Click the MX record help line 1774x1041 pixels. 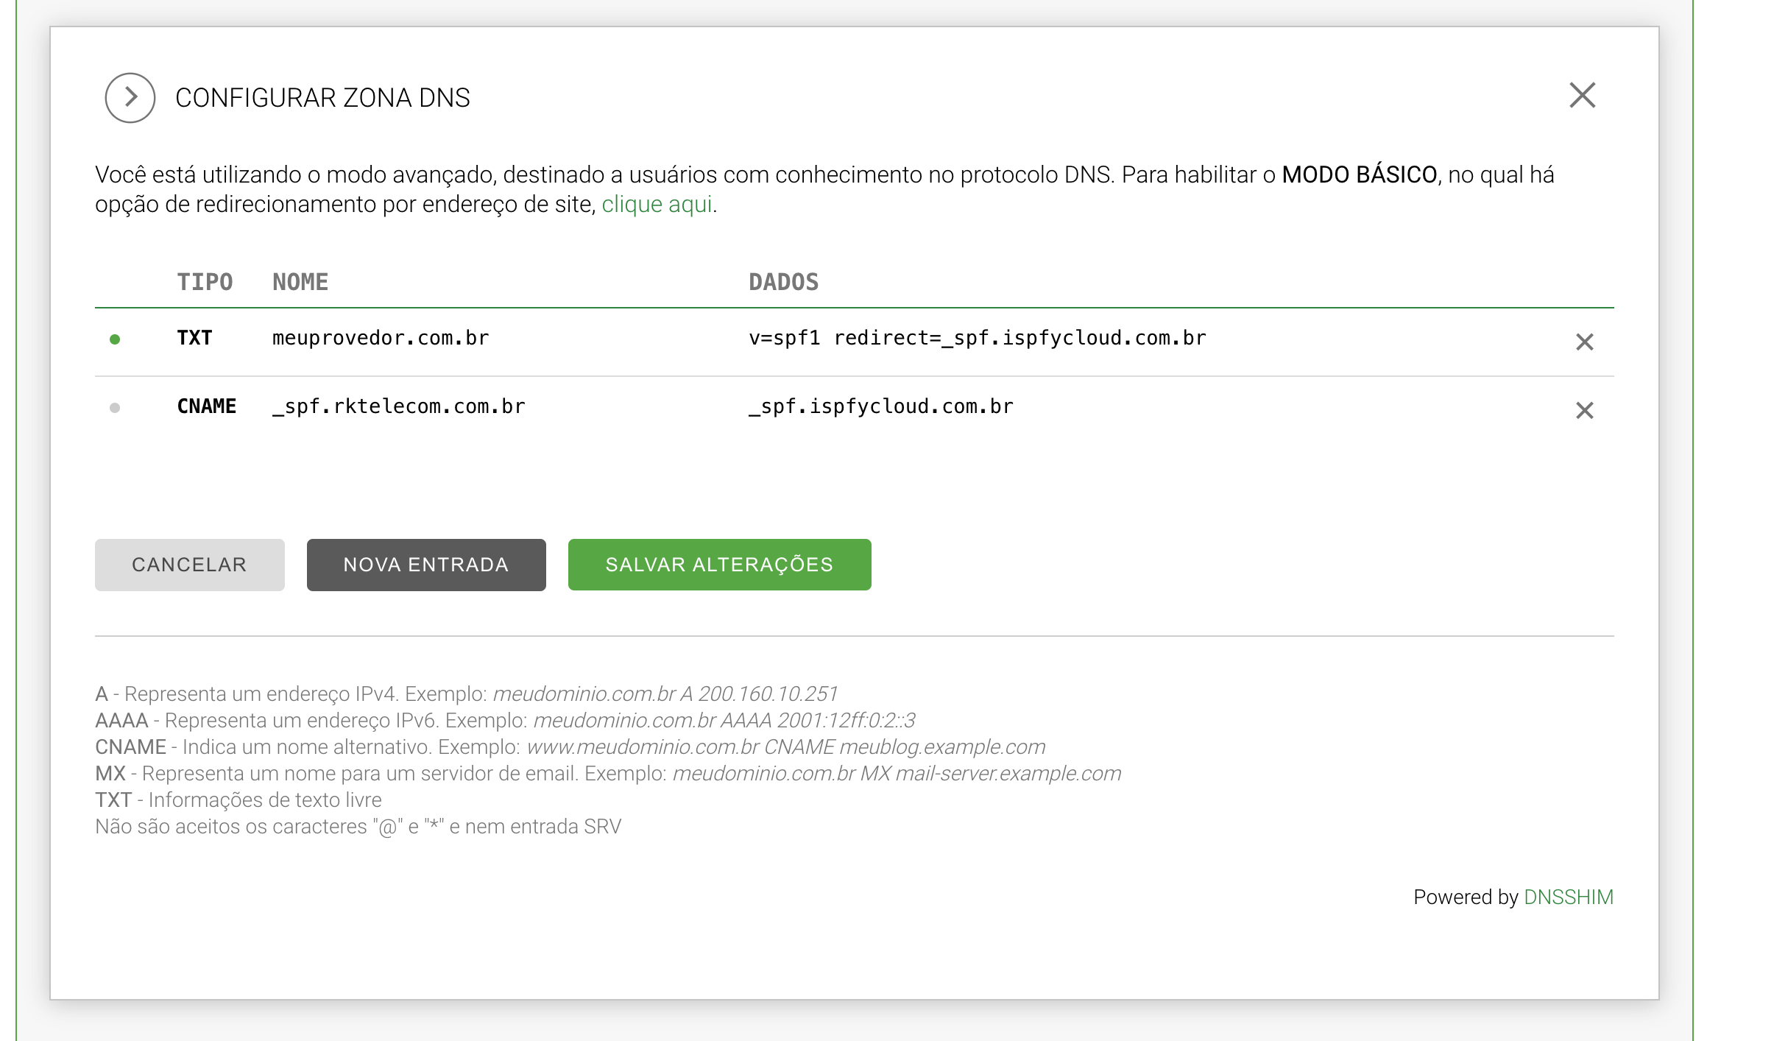tap(608, 774)
